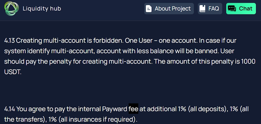Click the text (all deposits)

click(208, 109)
